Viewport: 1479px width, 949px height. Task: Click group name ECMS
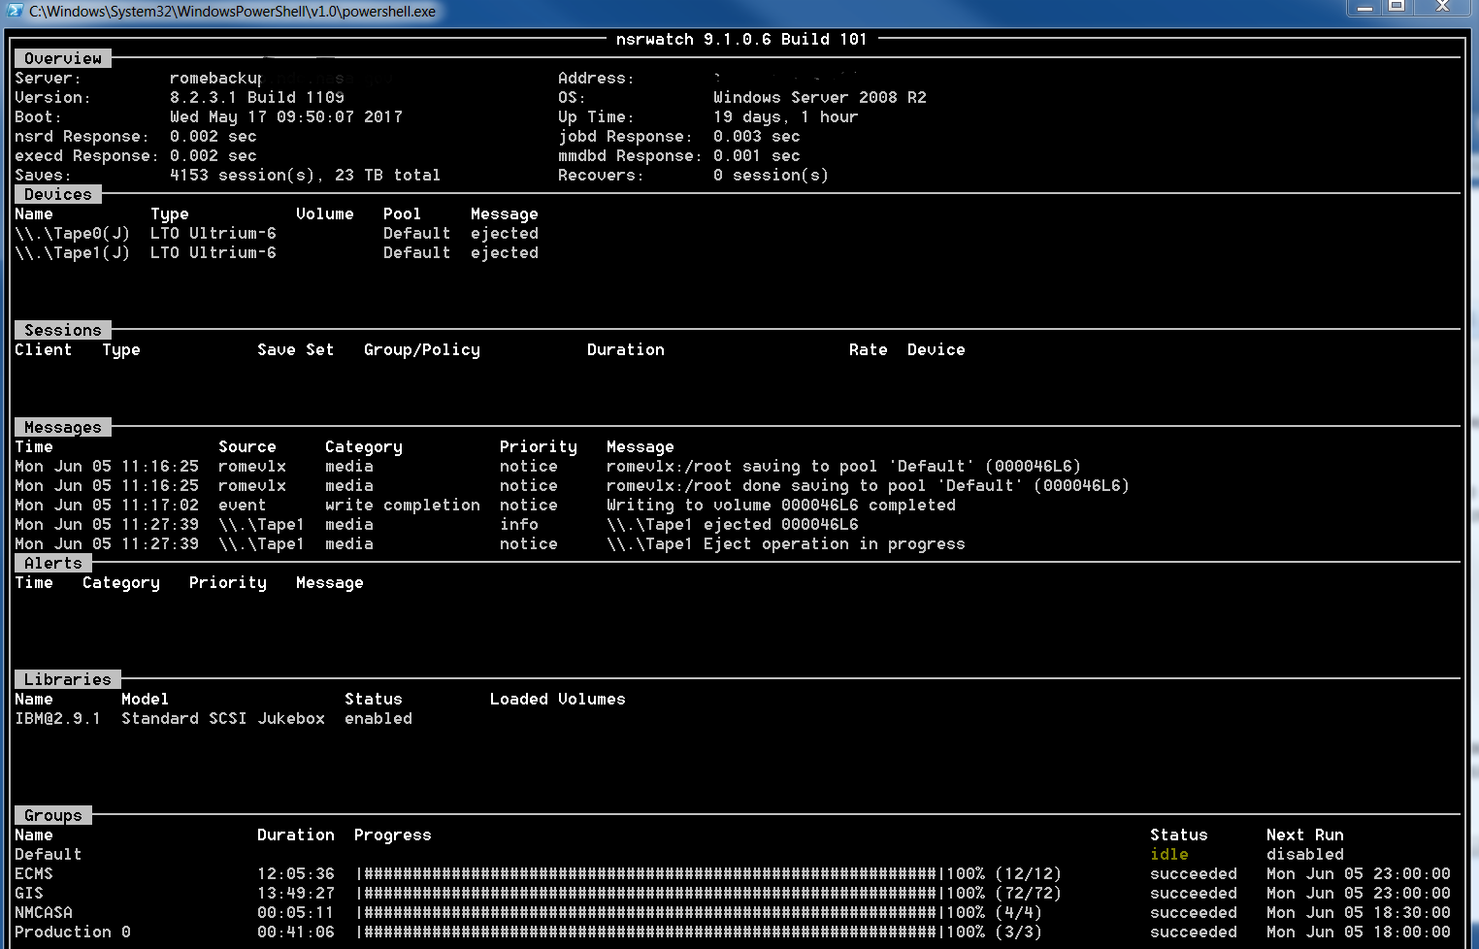click(34, 873)
